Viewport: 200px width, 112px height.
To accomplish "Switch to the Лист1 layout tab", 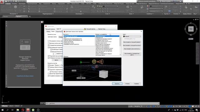I will point(11,106).
